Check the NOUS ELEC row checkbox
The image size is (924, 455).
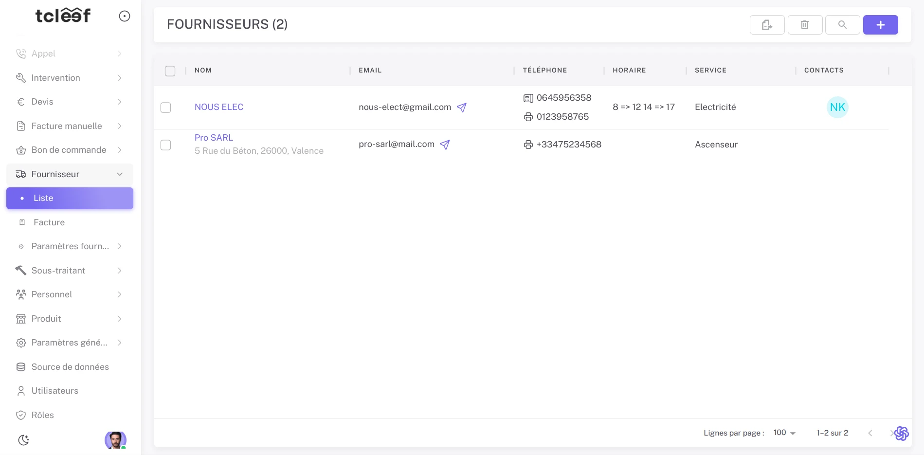click(166, 108)
